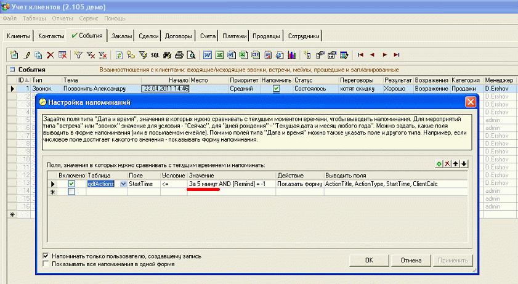Screen dimensions: 518x284
Task: Click the SQL query toolbar icon
Action: tap(155, 54)
